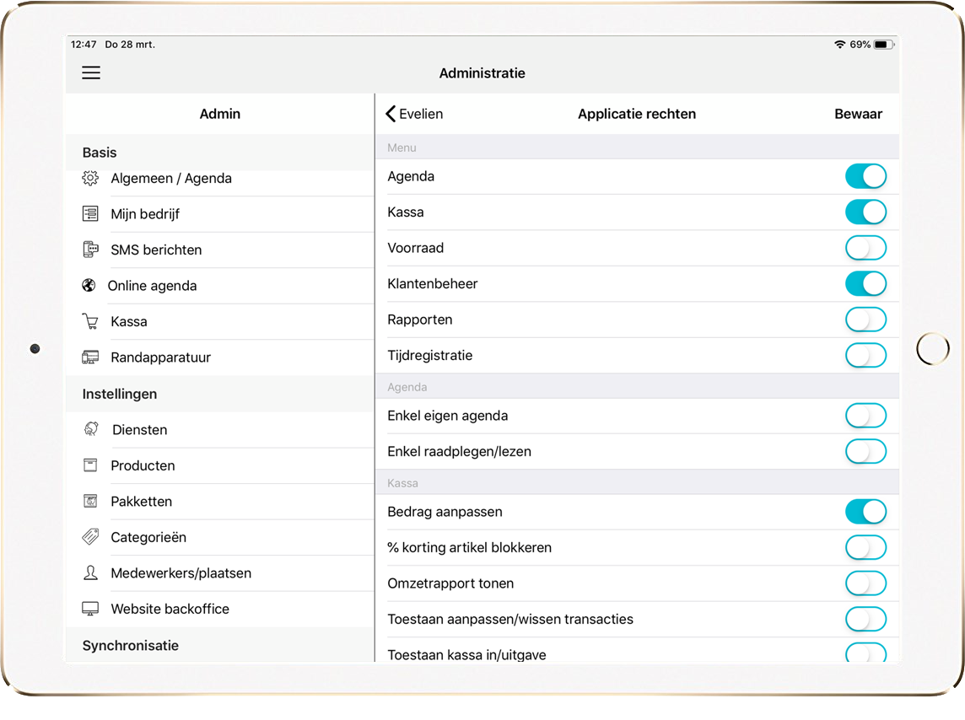Click the SMS berichten phone icon
This screenshot has width=965, height=720.
click(90, 250)
